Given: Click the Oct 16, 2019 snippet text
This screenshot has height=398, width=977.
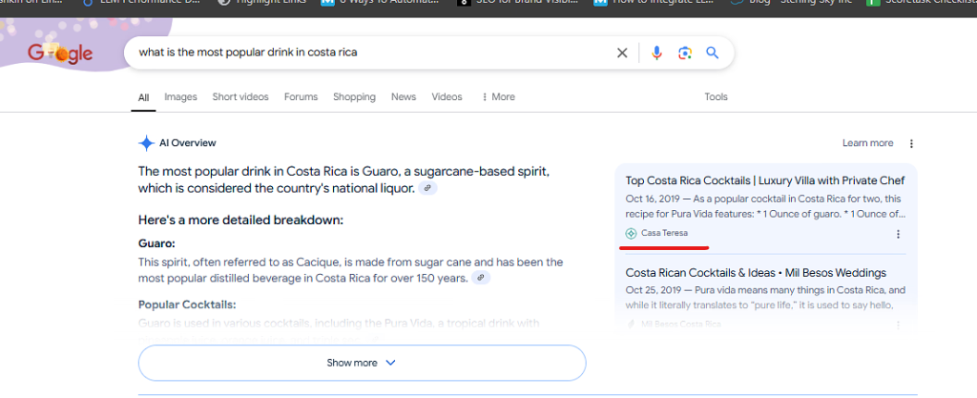Looking at the screenshot, I should 765,207.
